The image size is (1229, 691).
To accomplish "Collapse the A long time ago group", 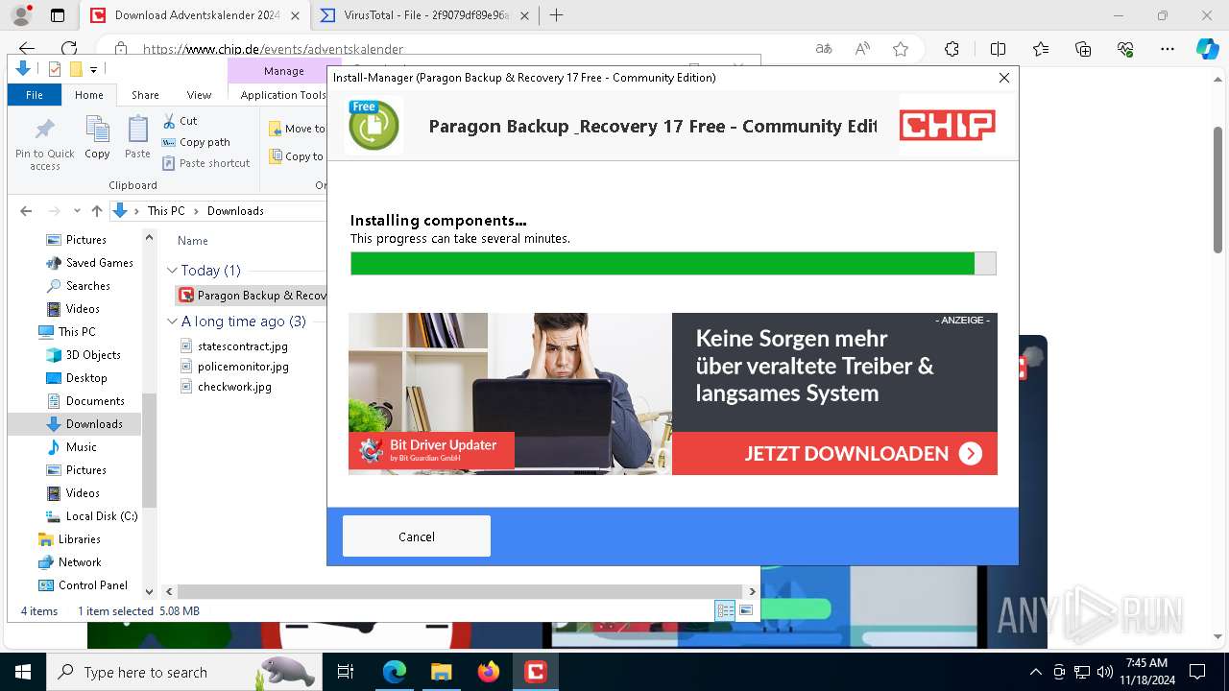I will click(172, 322).
